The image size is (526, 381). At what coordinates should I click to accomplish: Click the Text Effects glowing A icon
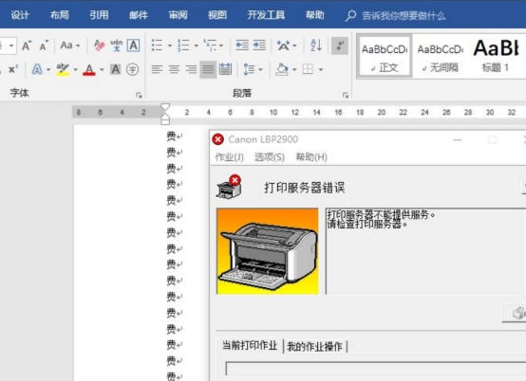click(x=37, y=69)
